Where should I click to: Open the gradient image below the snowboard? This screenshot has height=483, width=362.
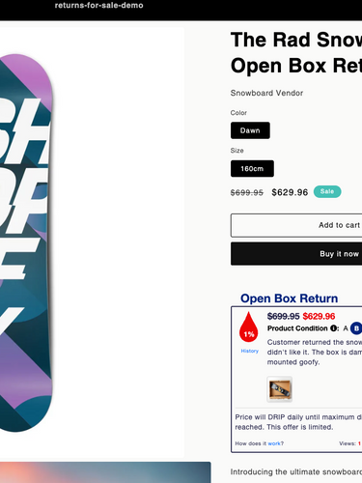[105, 472]
